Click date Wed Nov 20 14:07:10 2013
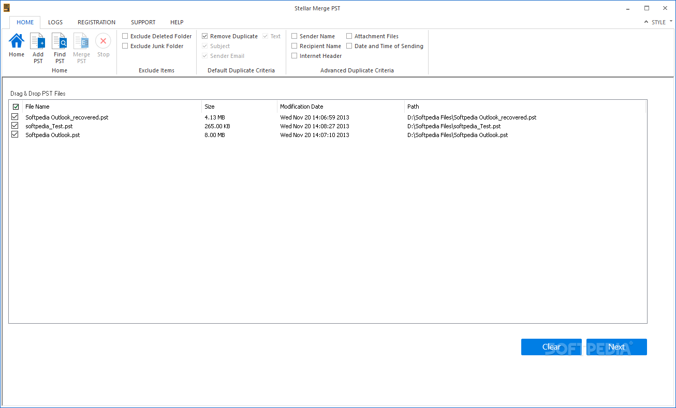 (315, 135)
